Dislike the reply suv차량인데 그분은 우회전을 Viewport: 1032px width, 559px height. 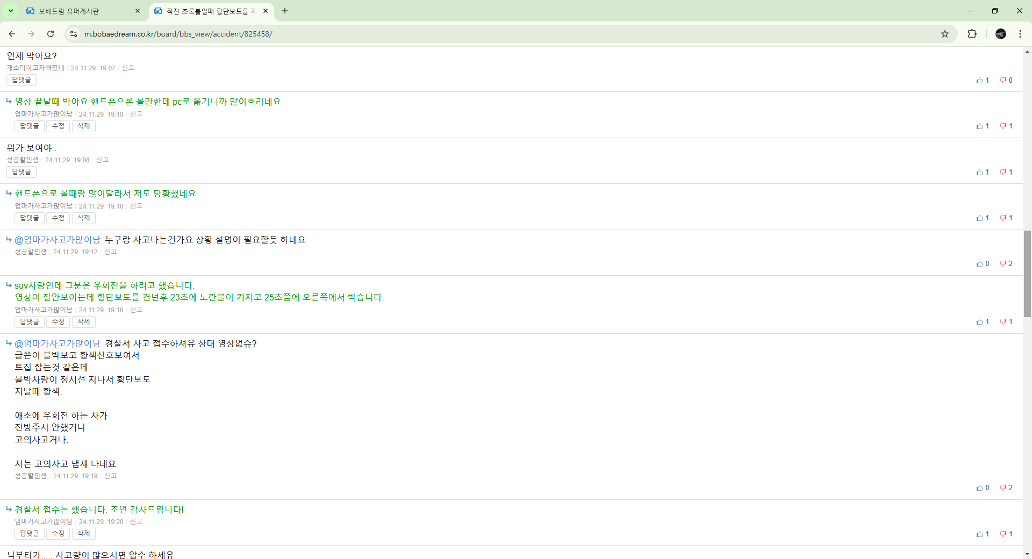tap(1006, 321)
